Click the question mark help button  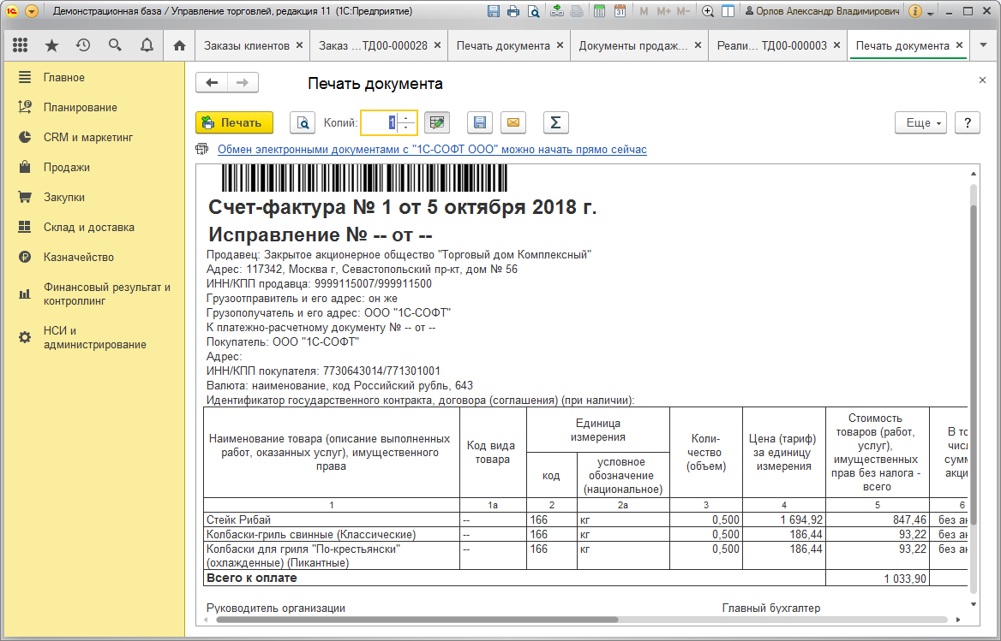[968, 122]
